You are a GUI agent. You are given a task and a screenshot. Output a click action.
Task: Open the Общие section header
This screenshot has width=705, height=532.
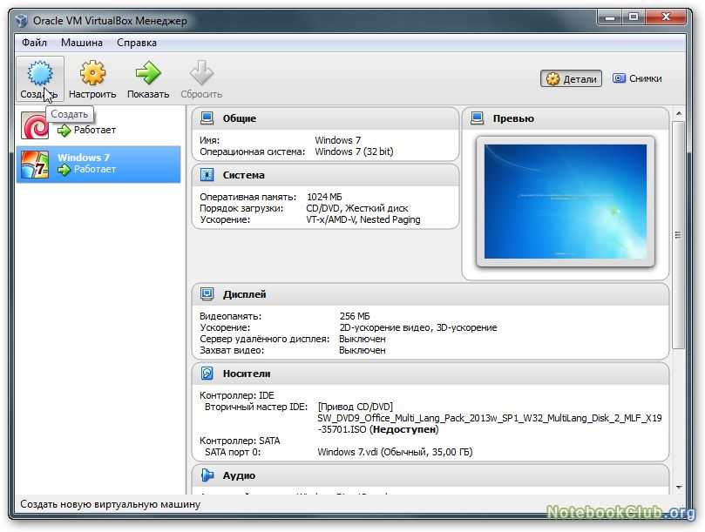point(326,118)
